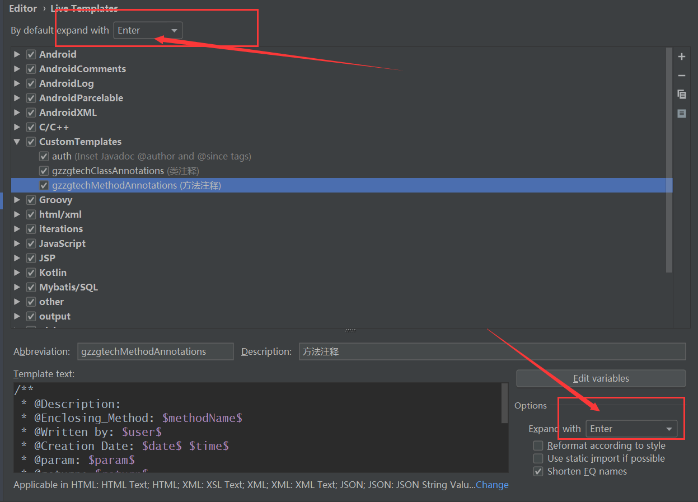Image resolution: width=698 pixels, height=502 pixels.
Task: Uncheck the AndroidComments group checkbox
Action: [x=31, y=69]
